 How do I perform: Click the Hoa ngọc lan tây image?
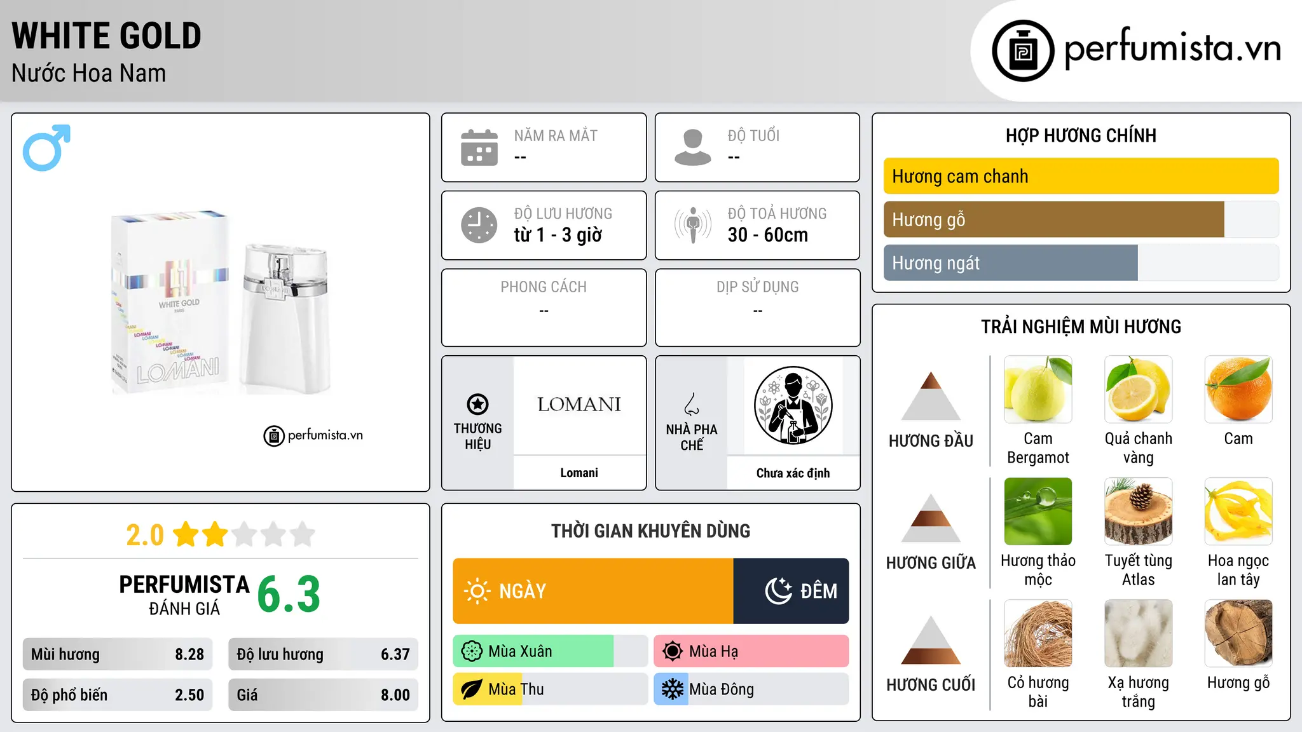click(1238, 512)
